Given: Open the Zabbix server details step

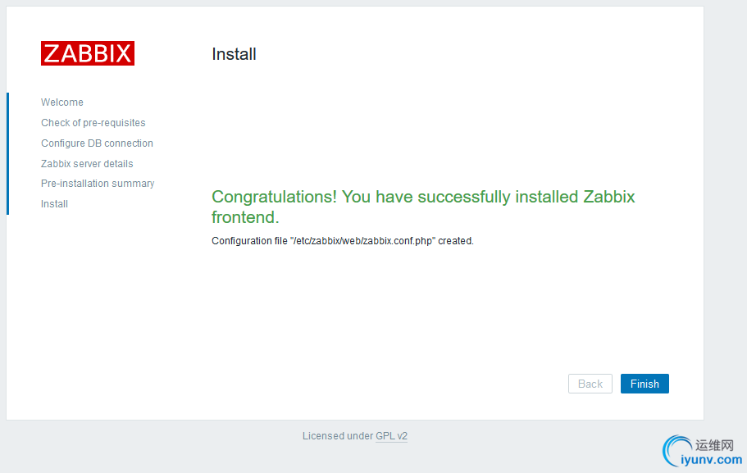Looking at the screenshot, I should click(87, 164).
